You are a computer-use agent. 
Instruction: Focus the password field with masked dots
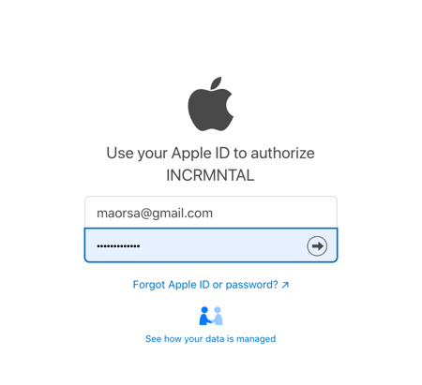click(x=211, y=245)
